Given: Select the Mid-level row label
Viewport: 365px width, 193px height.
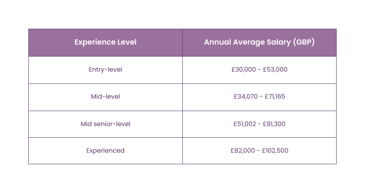Looking at the screenshot, I should coord(106,96).
